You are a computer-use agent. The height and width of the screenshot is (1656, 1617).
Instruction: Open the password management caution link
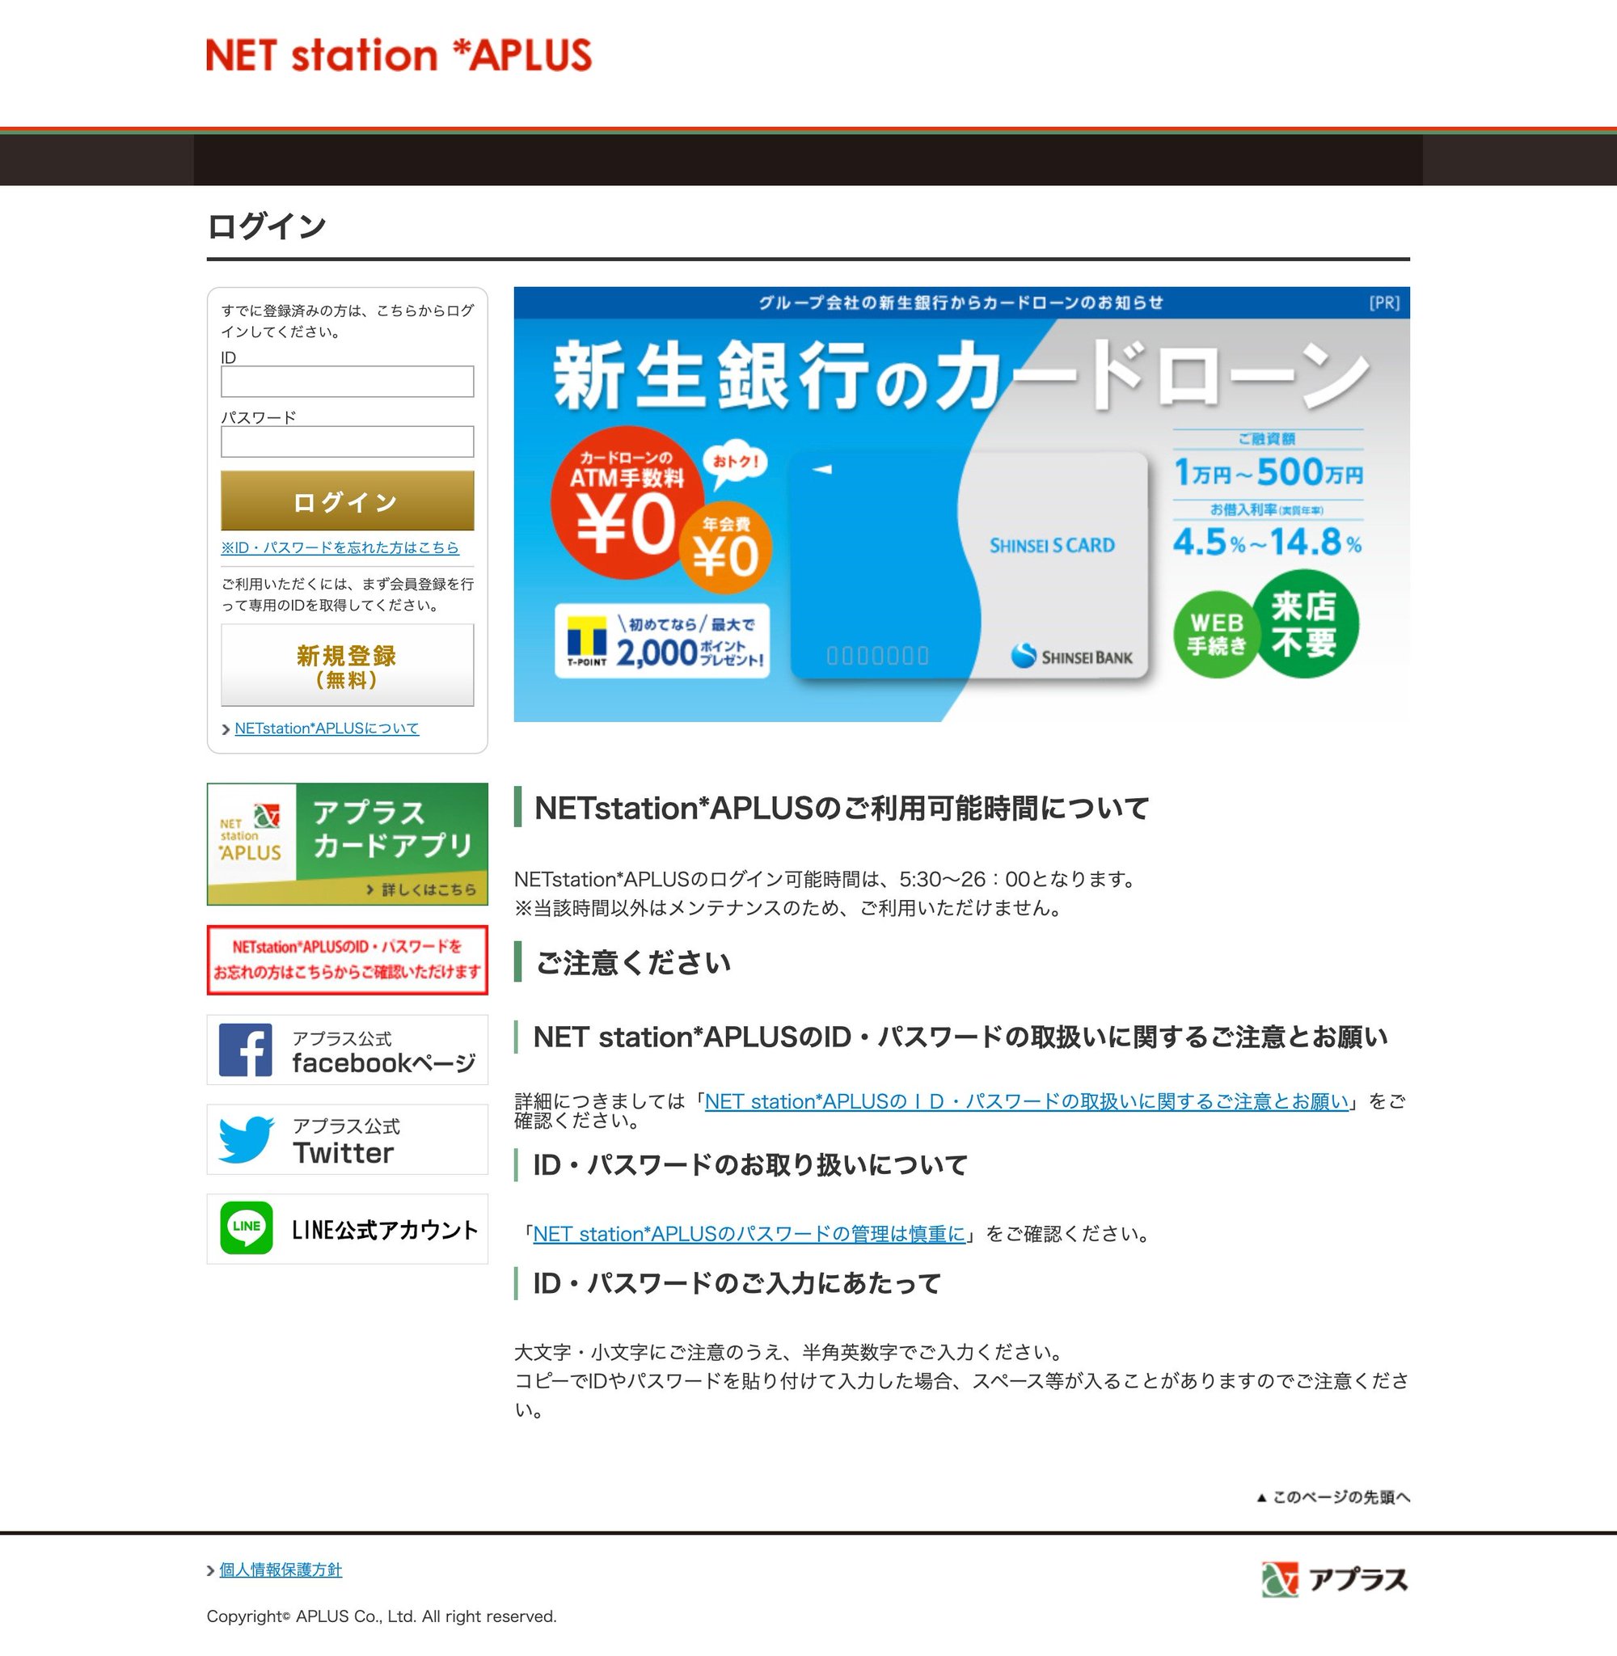[748, 1234]
